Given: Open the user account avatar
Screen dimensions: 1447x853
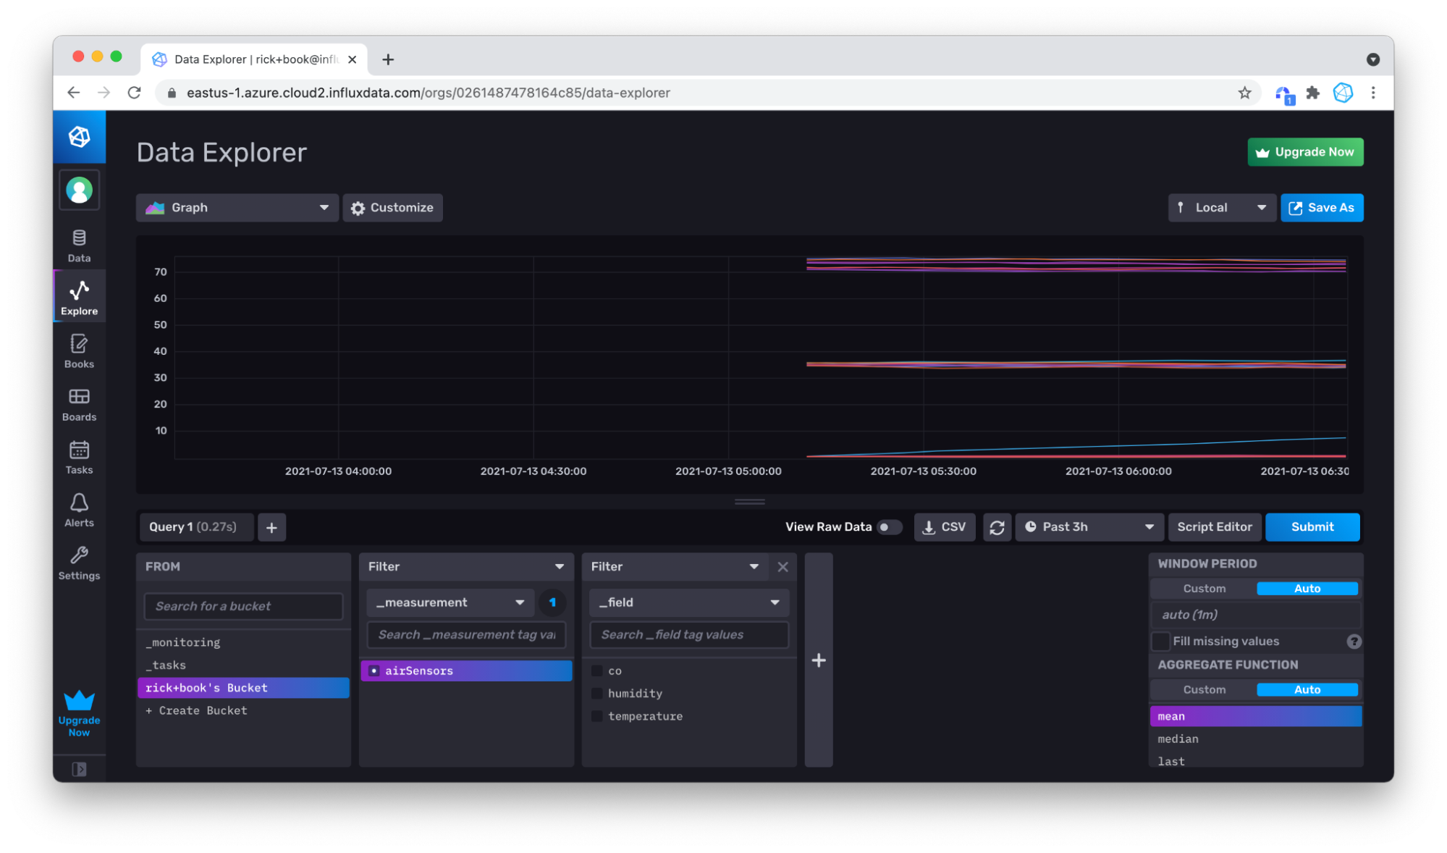Looking at the screenshot, I should pyautogui.click(x=79, y=190).
